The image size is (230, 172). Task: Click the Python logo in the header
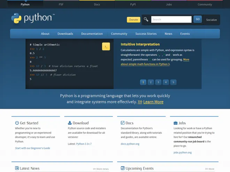tap(33, 18)
